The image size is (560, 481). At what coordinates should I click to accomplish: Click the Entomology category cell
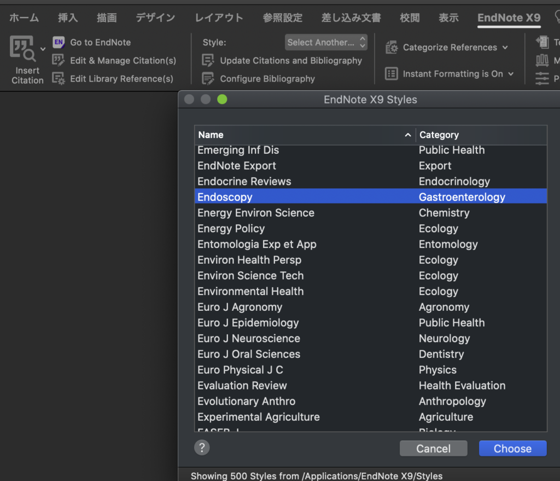tap(448, 245)
